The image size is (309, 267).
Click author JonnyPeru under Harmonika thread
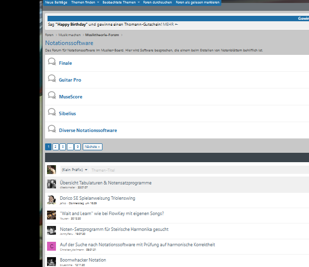(66, 234)
